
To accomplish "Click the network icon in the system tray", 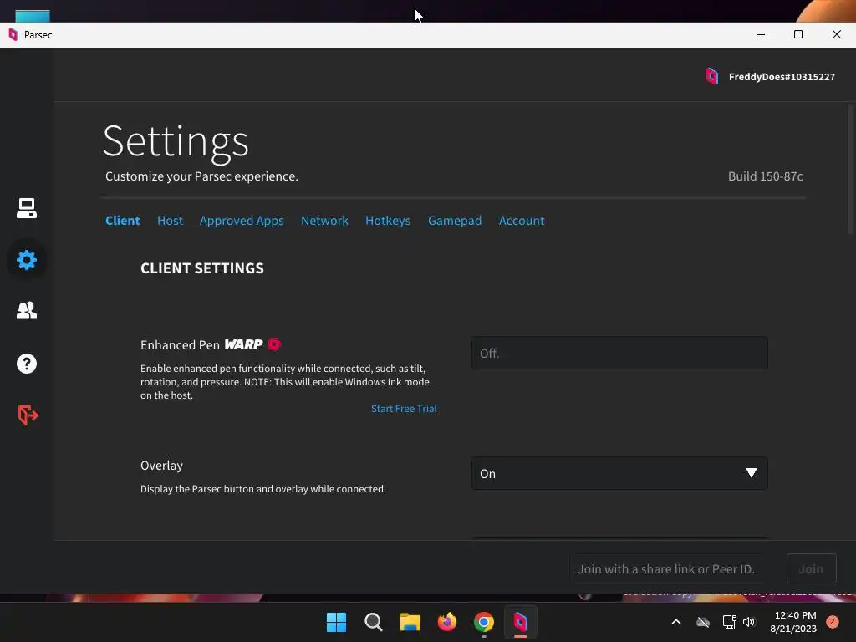I will click(x=729, y=622).
